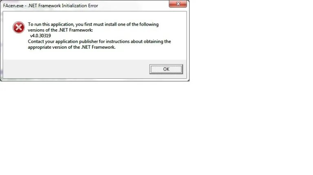The height and width of the screenshot is (175, 313).
Task: Click 'Initialization Error' in the title bar
Action: point(80,6)
